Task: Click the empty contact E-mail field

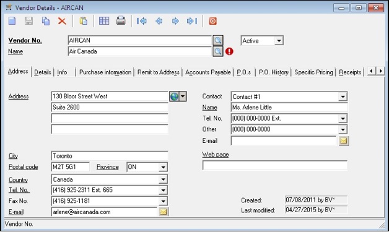Action: tap(284, 141)
